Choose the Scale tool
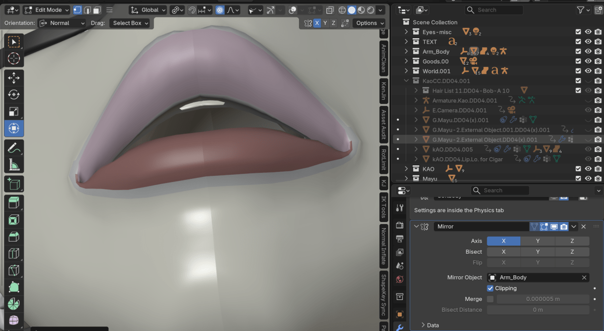604x331 pixels. pyautogui.click(x=14, y=112)
